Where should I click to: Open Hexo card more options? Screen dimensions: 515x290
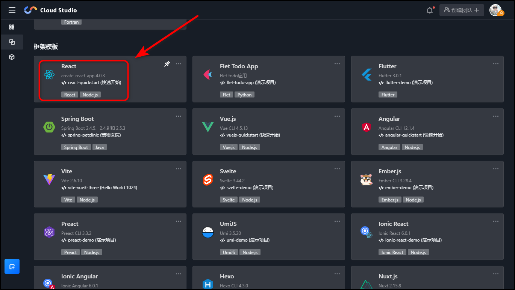click(337, 274)
